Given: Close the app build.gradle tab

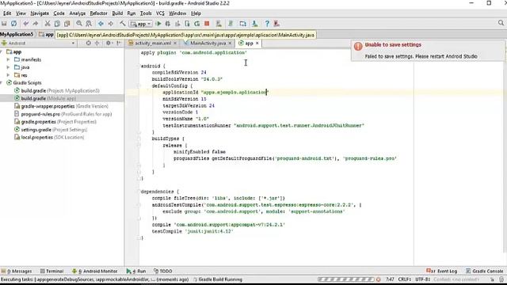Looking at the screenshot, I should [257, 43].
